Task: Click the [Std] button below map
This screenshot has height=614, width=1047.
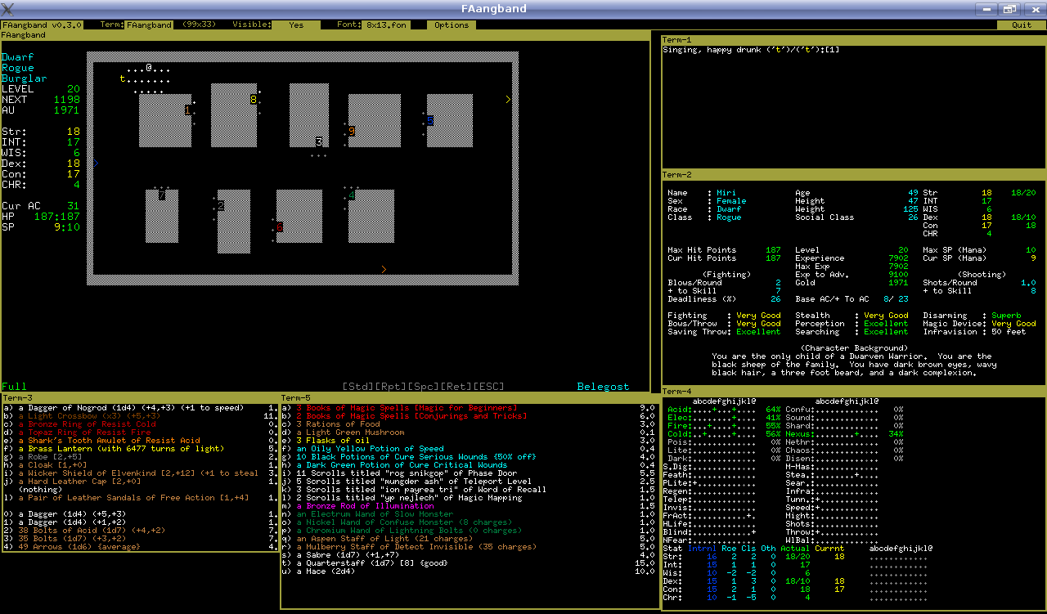Action: coord(358,387)
